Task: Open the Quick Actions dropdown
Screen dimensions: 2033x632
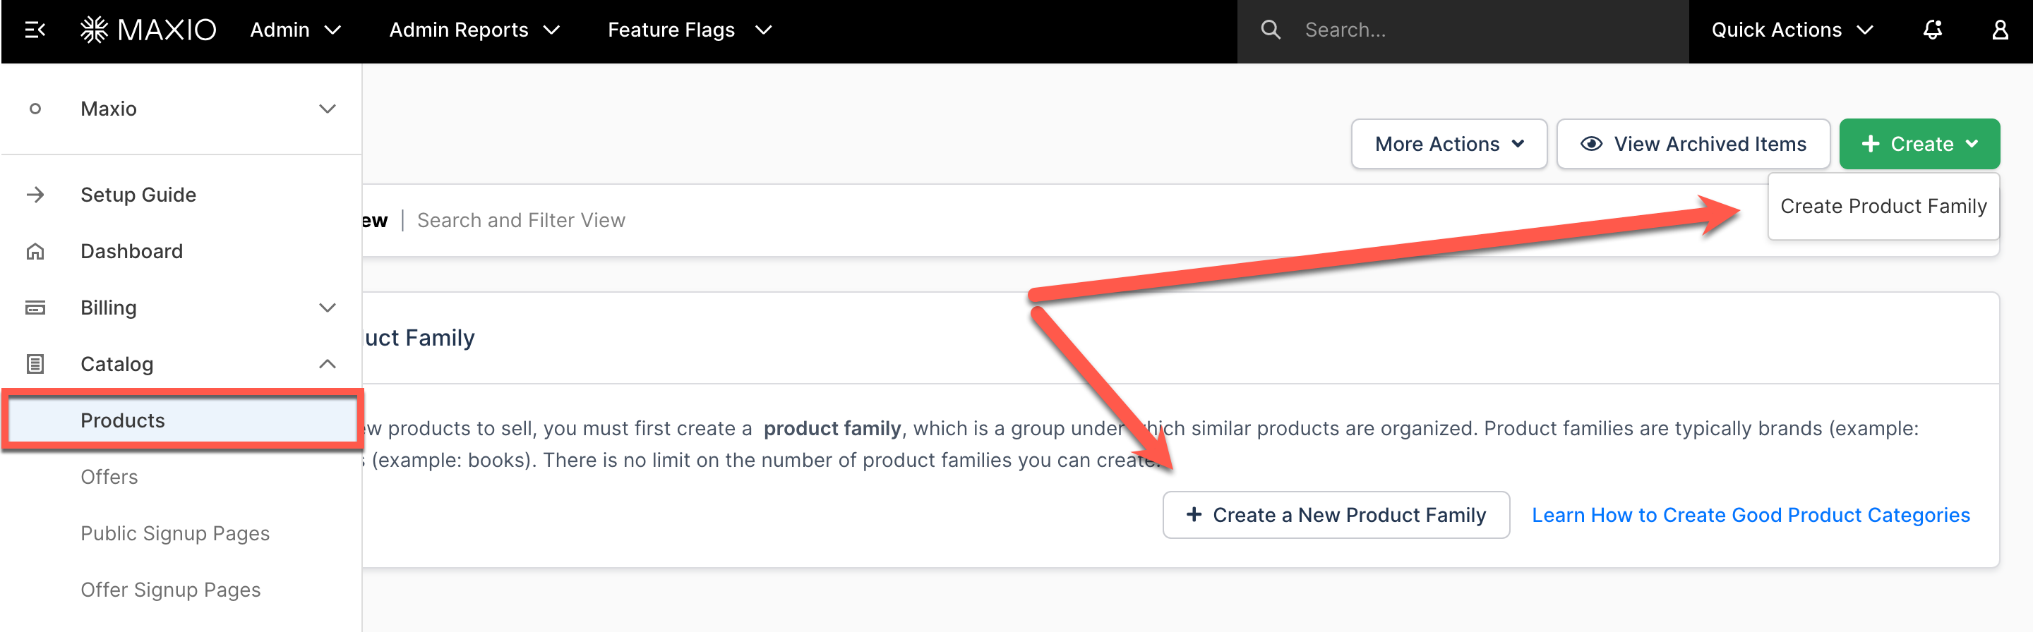Action: [1792, 30]
